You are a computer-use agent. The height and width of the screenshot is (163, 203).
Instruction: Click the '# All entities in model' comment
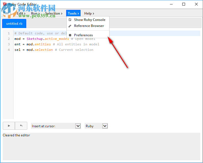[x=76, y=44]
